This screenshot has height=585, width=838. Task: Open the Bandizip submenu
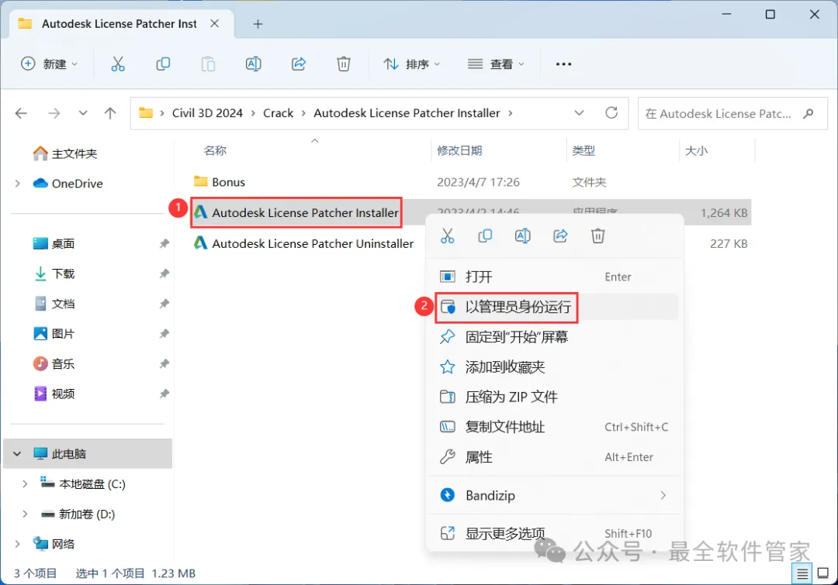(x=555, y=495)
